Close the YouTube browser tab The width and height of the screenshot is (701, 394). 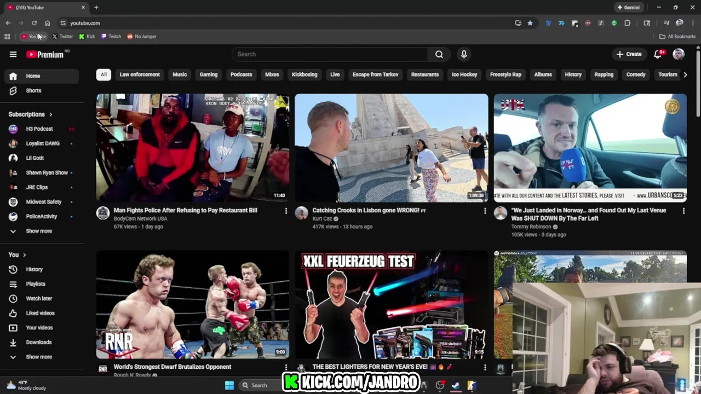83,8
